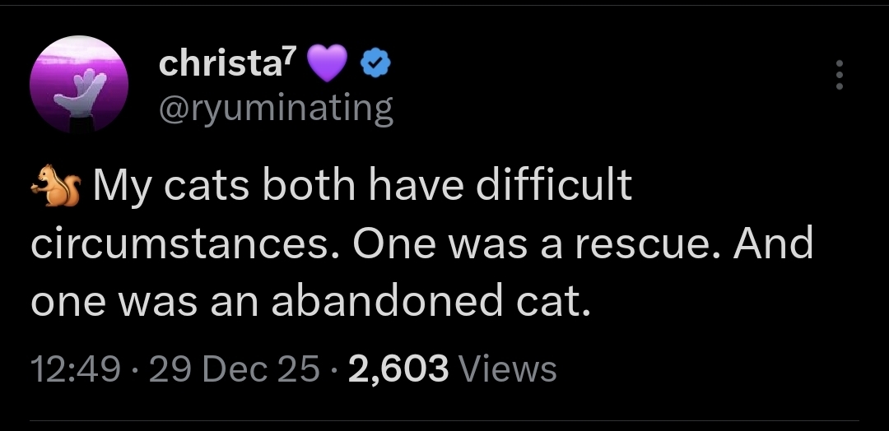This screenshot has height=431, width=889.
Task: Click the word "difficult" in the tweet
Action: click(564, 186)
